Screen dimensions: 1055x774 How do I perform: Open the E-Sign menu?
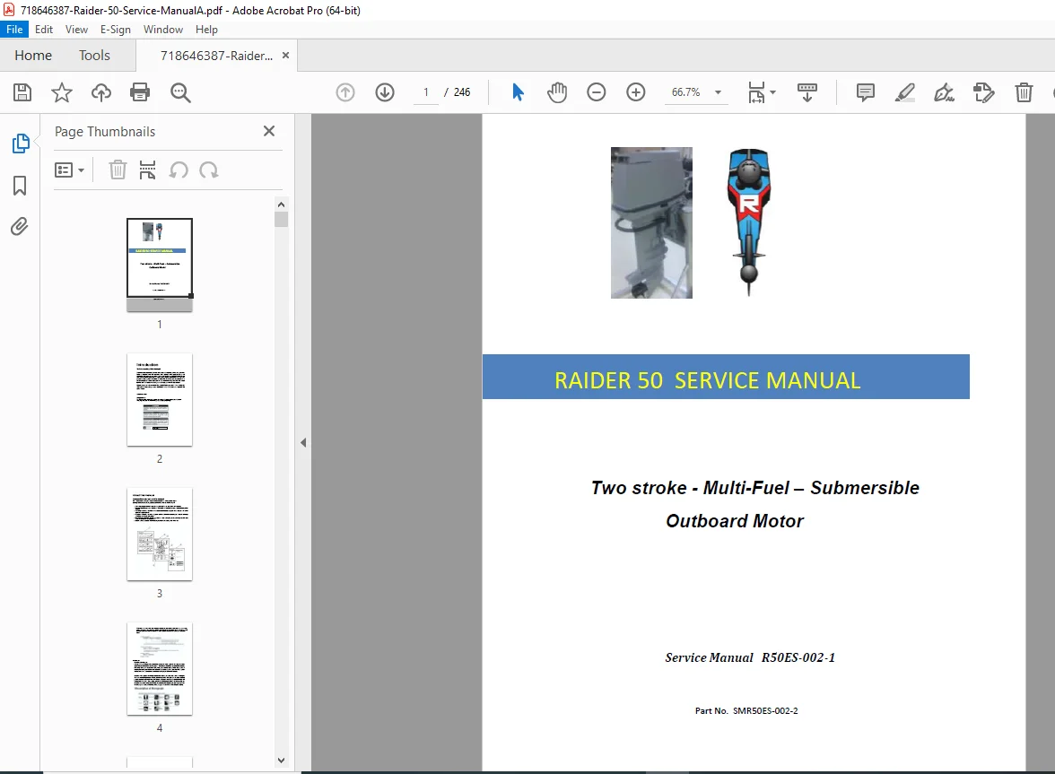115,30
